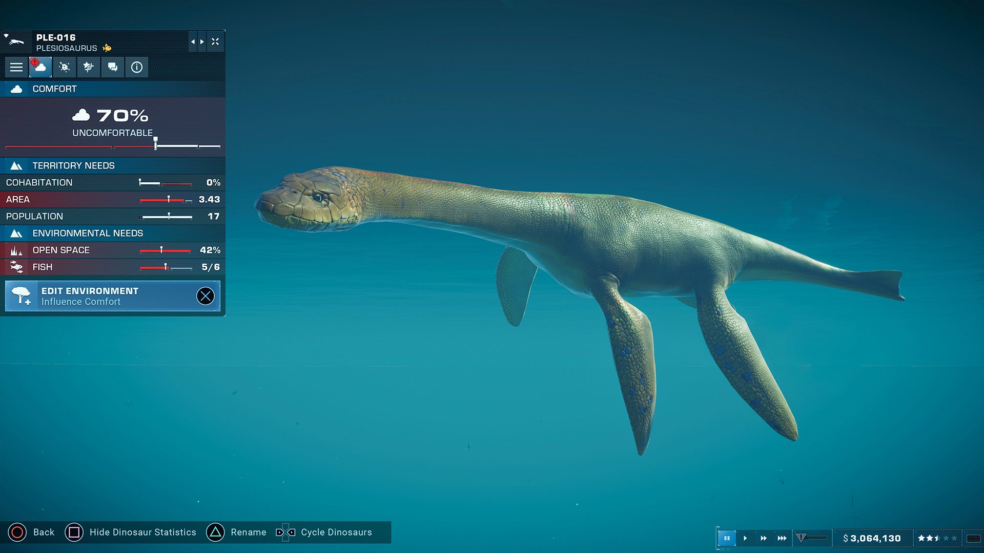This screenshot has height=553, width=984.
Task: Click the Plesiosaurus species silhouette icon
Action: click(15, 41)
